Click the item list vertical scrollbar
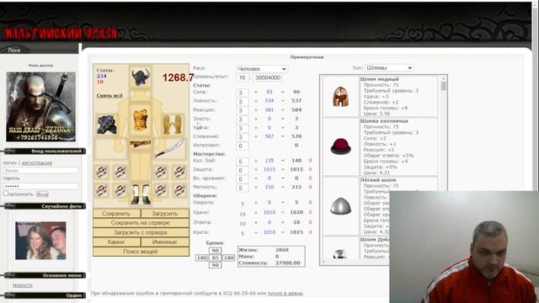 click(x=444, y=134)
